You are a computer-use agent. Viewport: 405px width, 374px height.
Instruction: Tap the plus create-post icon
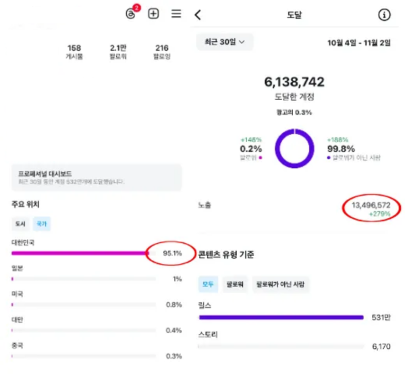[x=154, y=14]
